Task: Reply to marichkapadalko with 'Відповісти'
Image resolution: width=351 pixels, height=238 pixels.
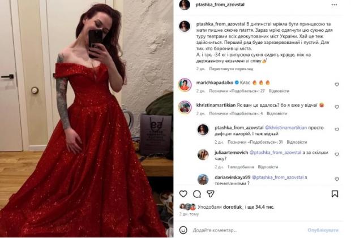Action: click(279, 91)
